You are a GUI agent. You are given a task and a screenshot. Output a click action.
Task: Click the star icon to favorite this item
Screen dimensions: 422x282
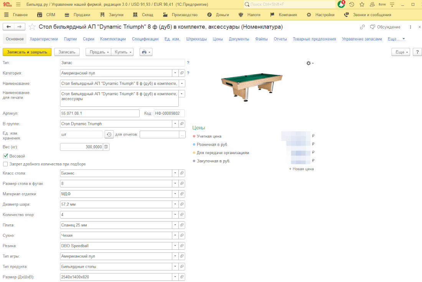(32, 27)
